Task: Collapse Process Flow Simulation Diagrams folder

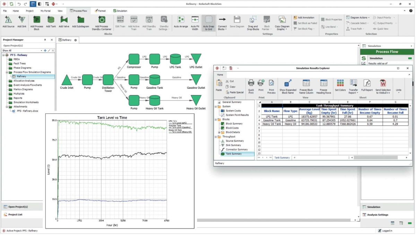Action: pyautogui.click(x=7, y=72)
